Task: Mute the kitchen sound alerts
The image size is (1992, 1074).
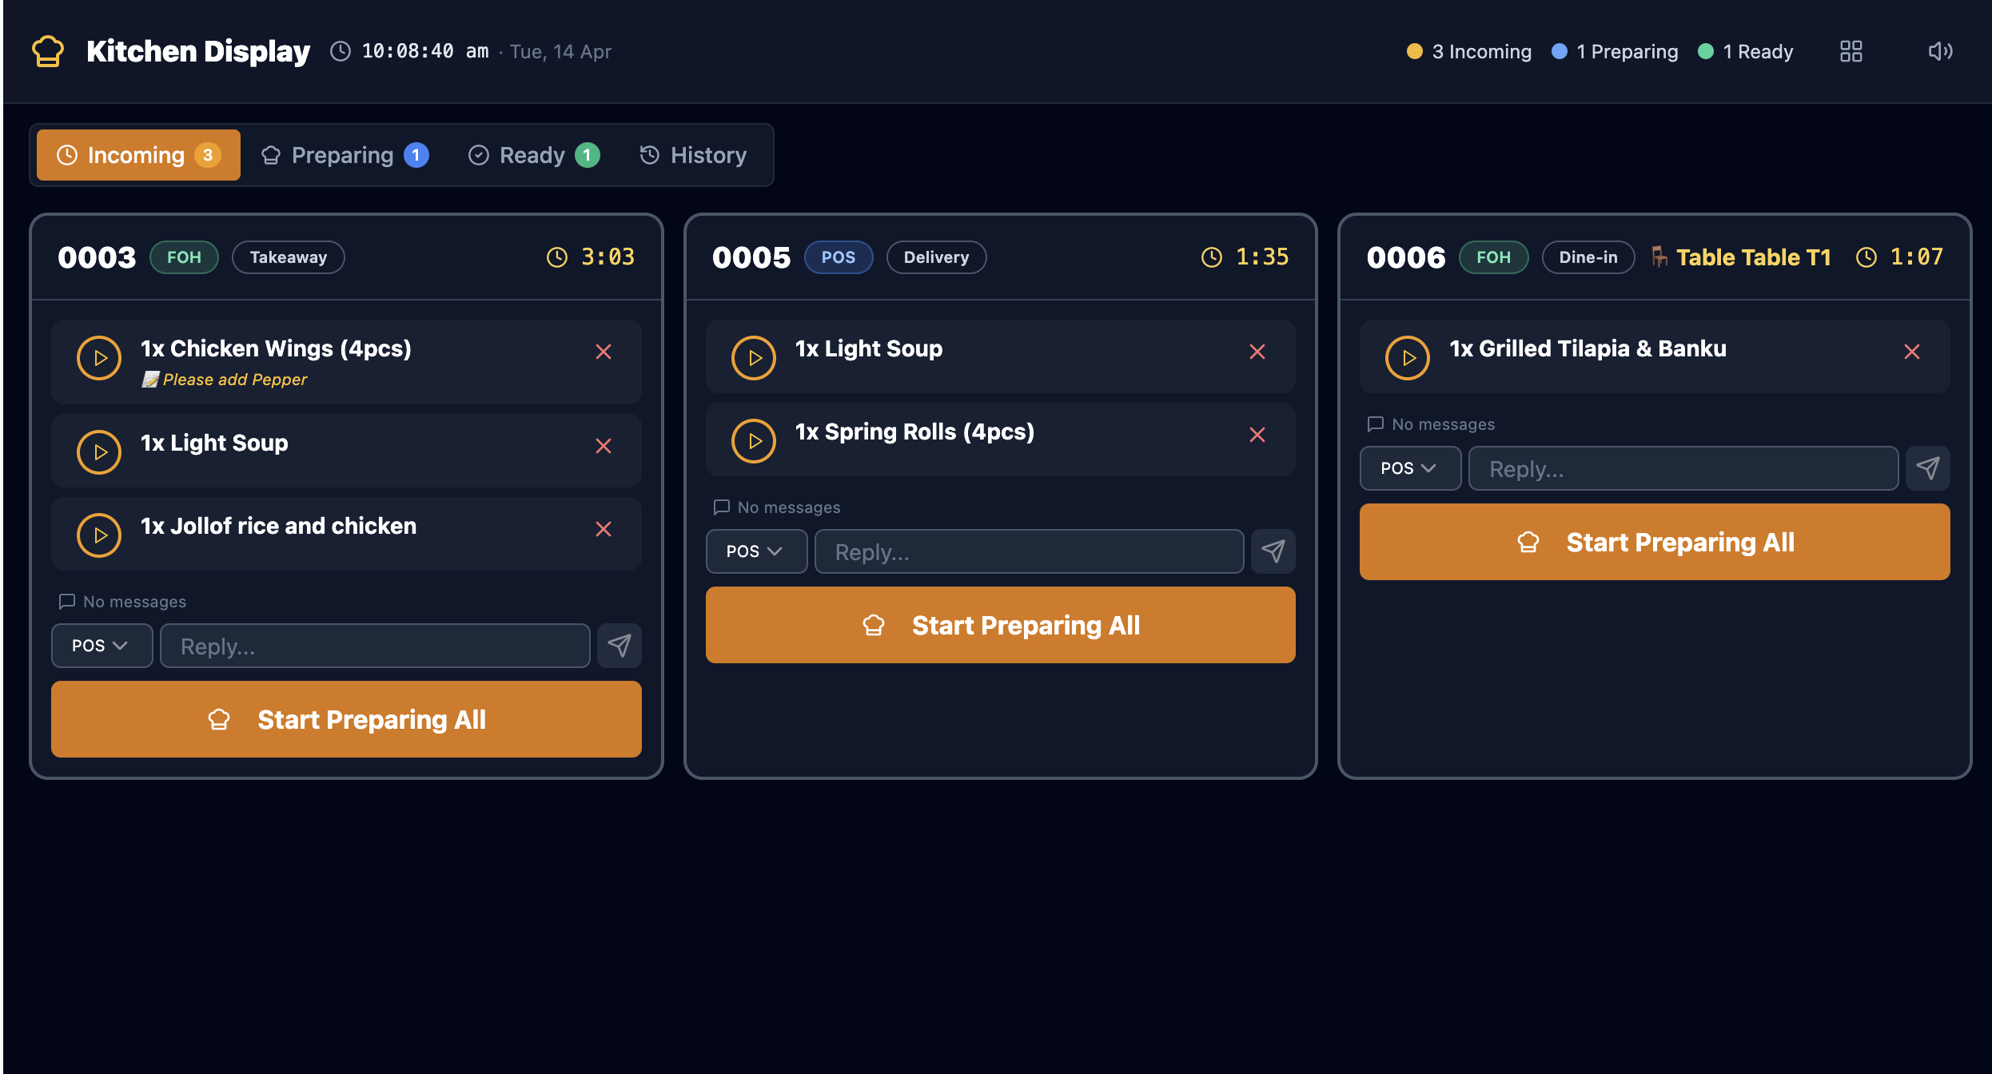Action: [x=1940, y=51]
